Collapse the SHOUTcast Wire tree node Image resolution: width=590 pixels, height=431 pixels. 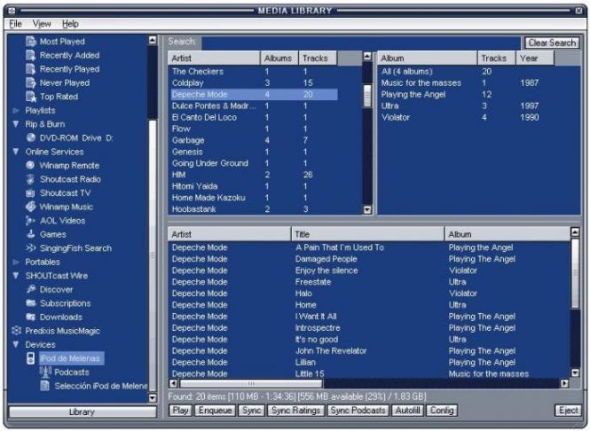[x=16, y=275]
